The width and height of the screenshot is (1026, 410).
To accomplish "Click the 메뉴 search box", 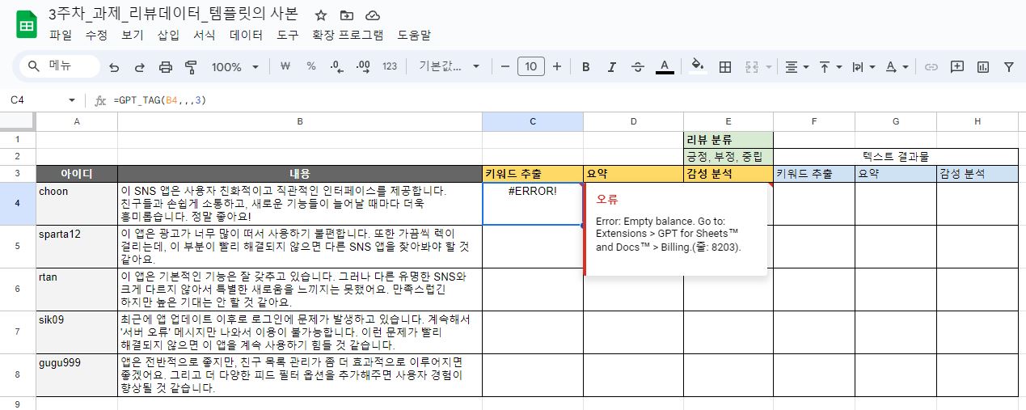I will click(59, 66).
